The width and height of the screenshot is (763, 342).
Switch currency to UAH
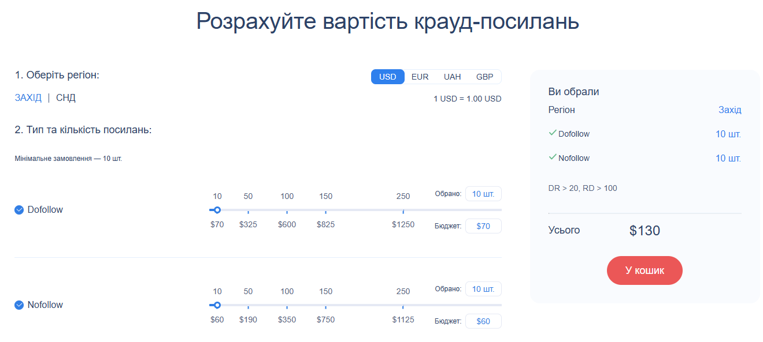click(x=452, y=76)
